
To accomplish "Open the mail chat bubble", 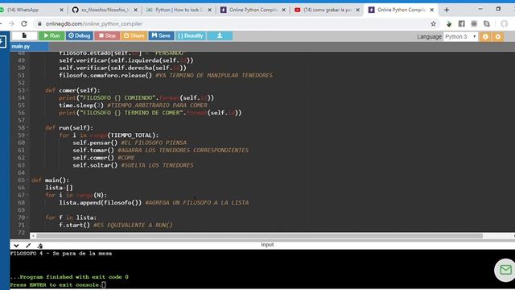I will pyautogui.click(x=505, y=270).
